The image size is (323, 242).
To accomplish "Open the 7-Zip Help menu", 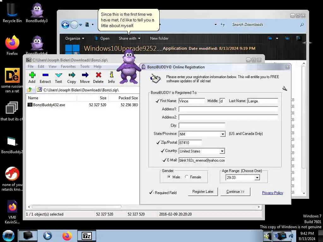I will [x=97, y=66].
